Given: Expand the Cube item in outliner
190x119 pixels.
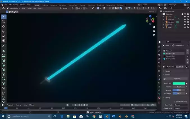Looking at the screenshot, I should (x=164, y=25).
